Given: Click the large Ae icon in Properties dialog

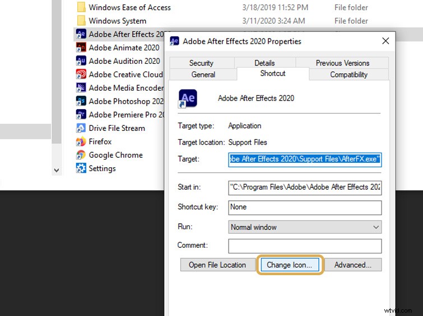Looking at the screenshot, I should [x=188, y=98].
